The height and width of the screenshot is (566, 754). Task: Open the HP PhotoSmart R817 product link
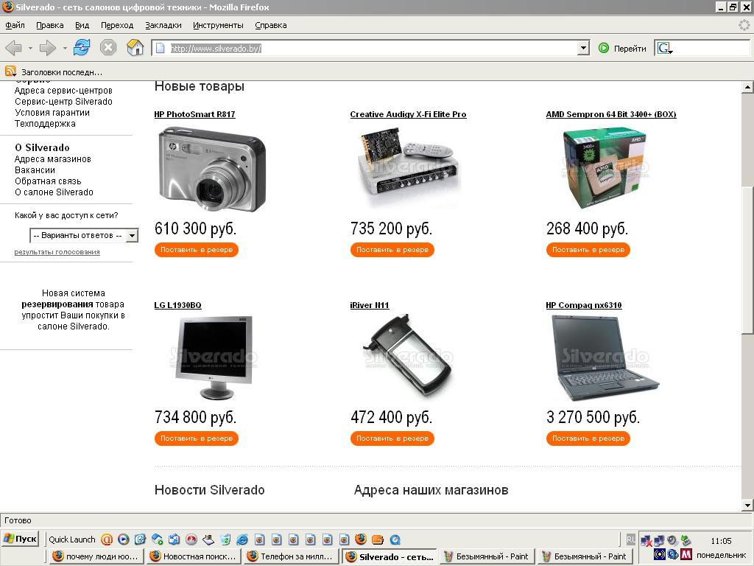194,114
